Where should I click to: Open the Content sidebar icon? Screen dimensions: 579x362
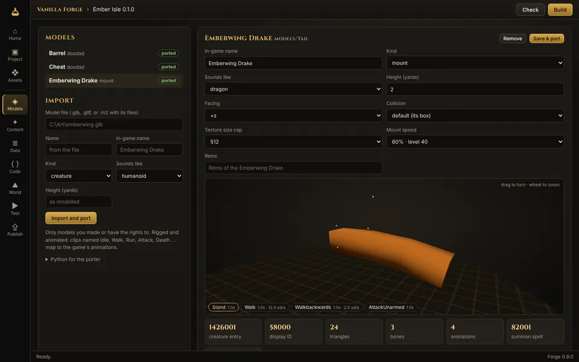pyautogui.click(x=14, y=125)
